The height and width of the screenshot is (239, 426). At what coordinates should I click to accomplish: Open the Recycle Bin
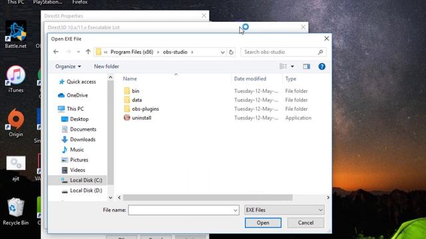pyautogui.click(x=16, y=212)
